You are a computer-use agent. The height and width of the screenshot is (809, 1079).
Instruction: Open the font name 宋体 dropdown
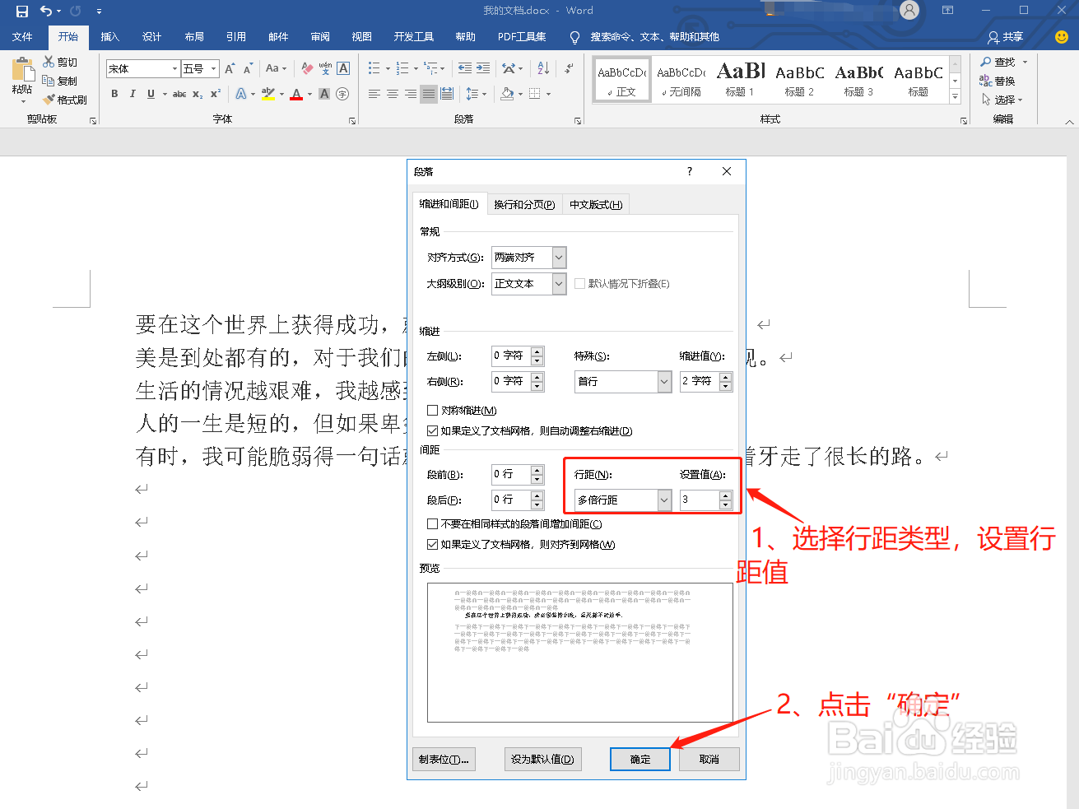pos(174,68)
